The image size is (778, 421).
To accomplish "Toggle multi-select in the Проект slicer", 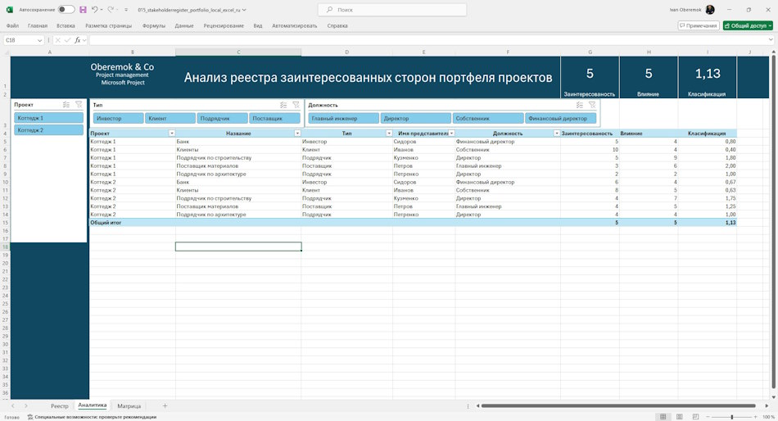I will pos(66,105).
